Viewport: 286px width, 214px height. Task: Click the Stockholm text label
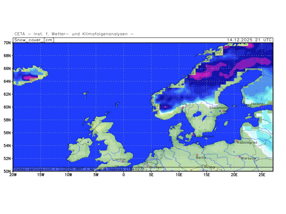pos(218,107)
